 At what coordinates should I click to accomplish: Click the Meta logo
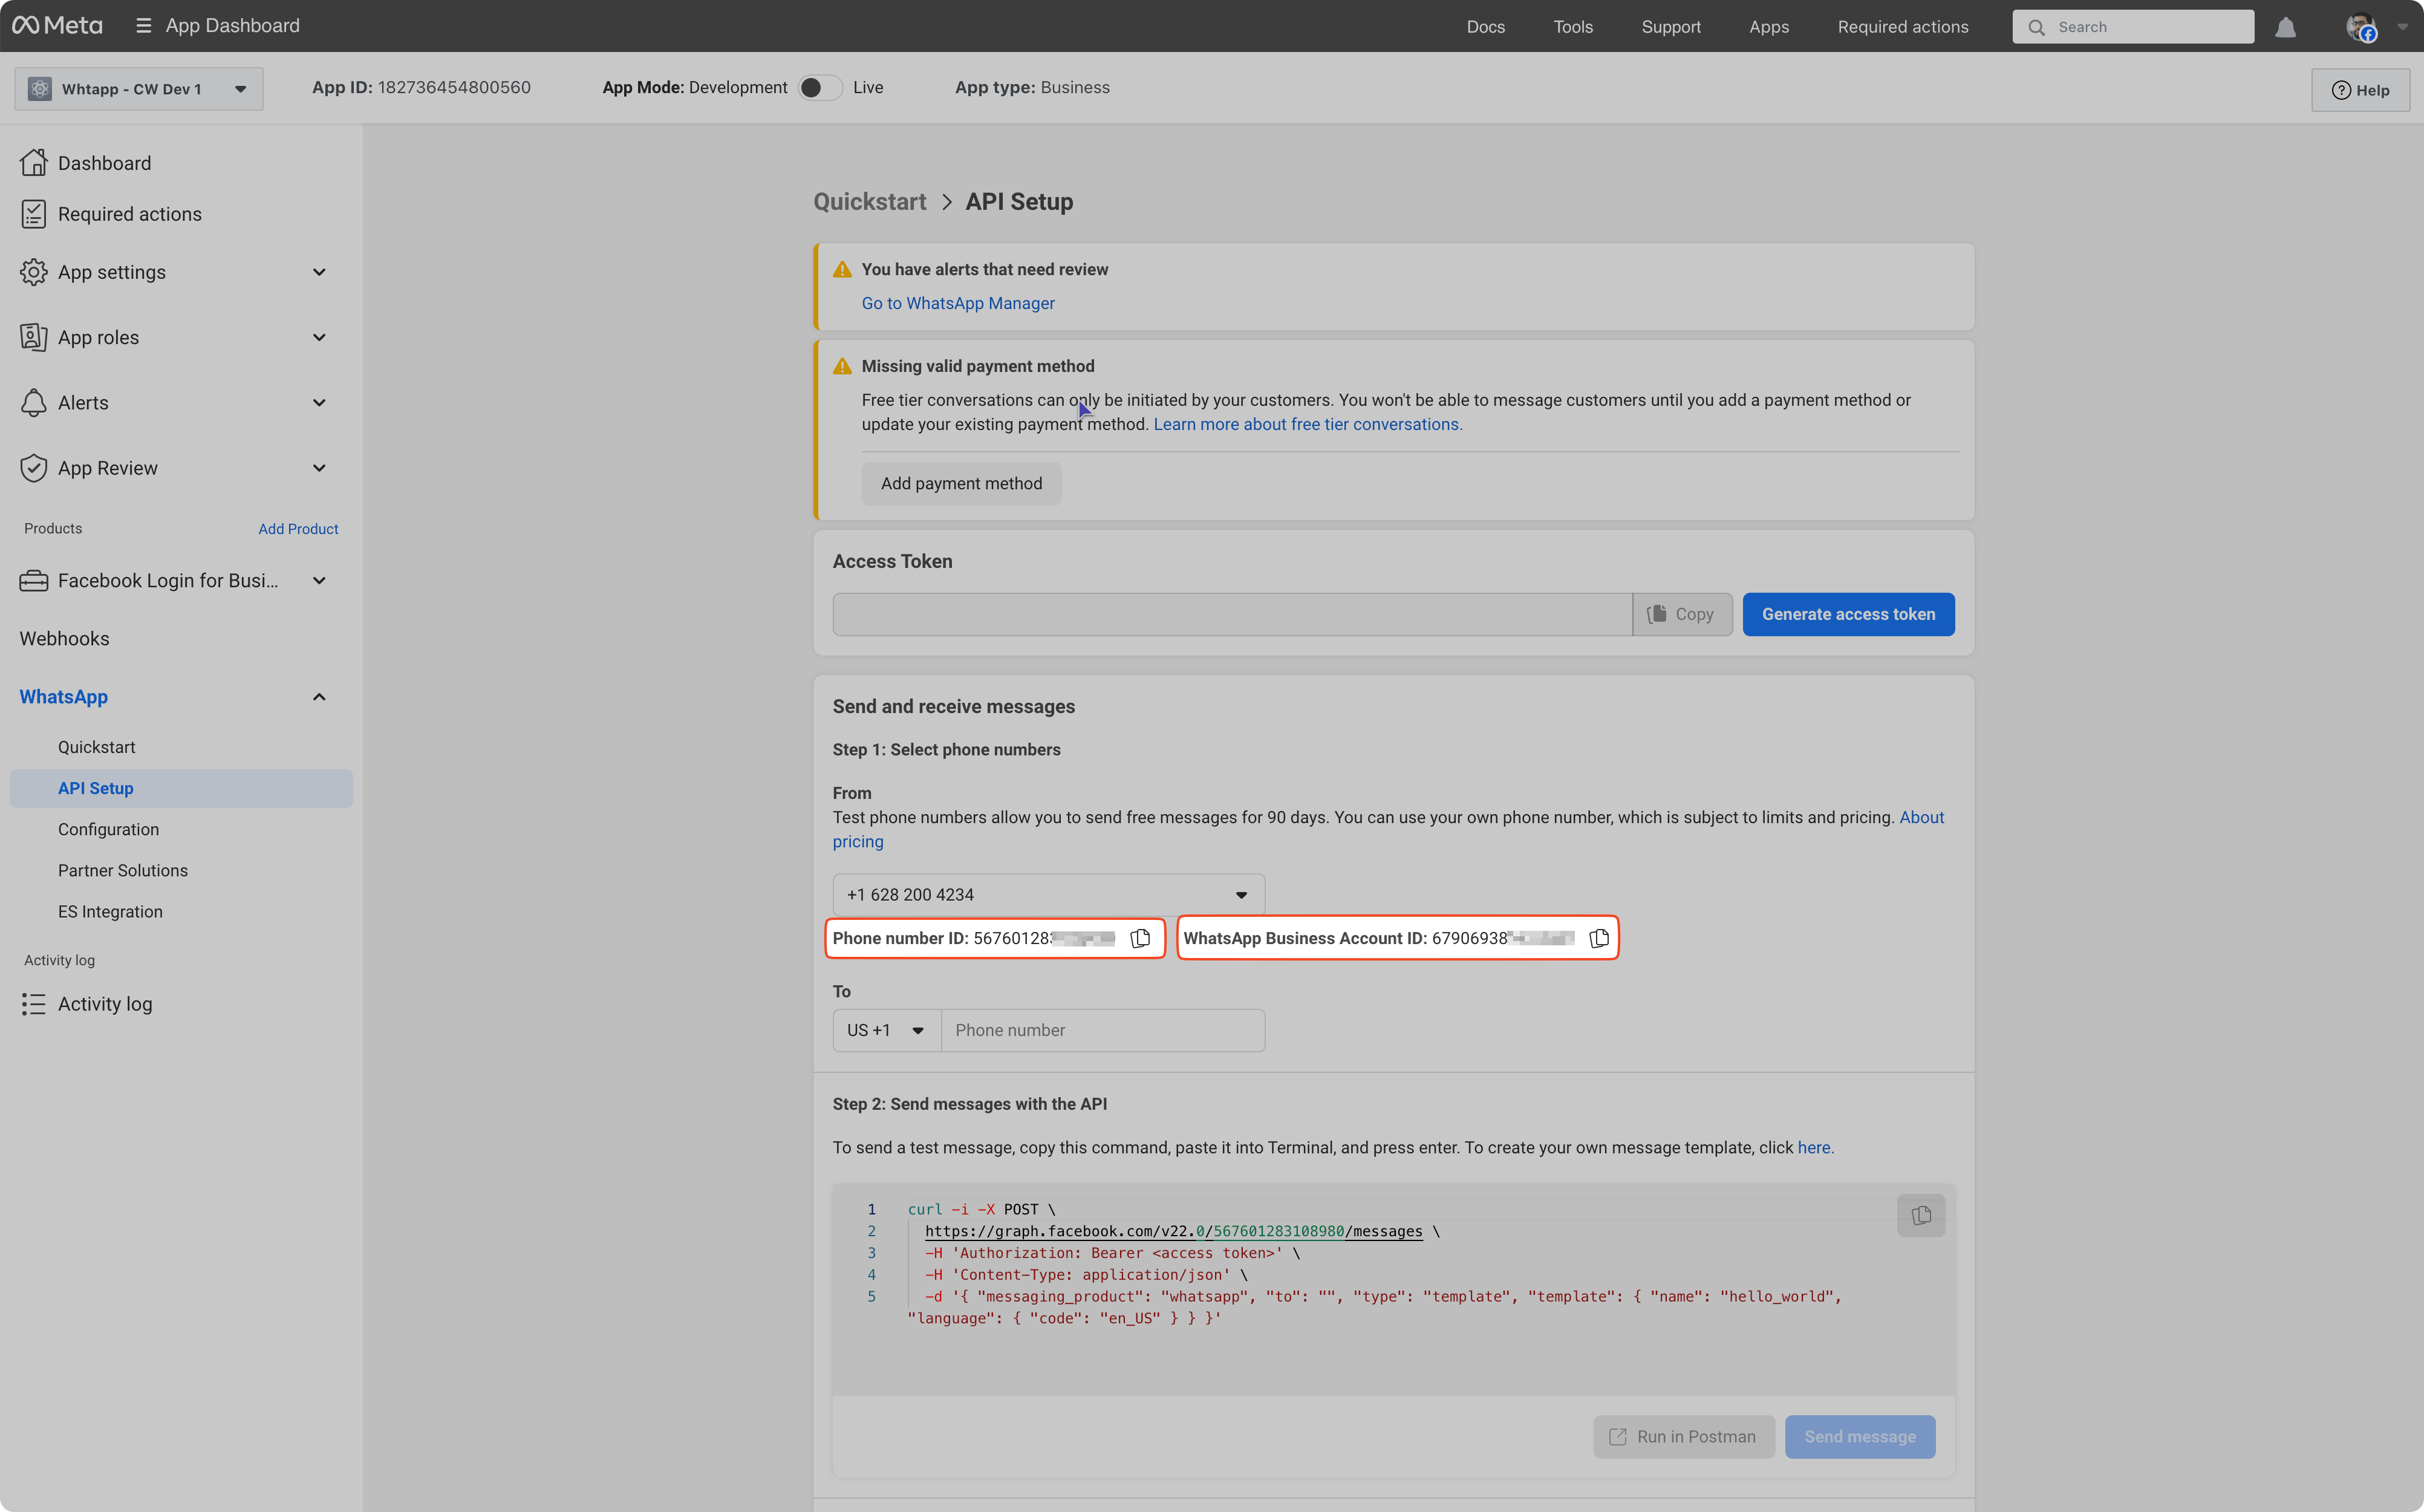[57, 26]
